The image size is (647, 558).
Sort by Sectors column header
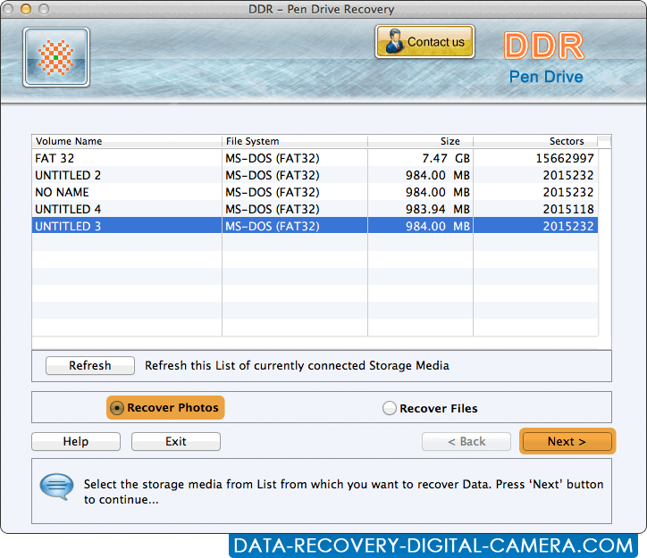pos(535,141)
